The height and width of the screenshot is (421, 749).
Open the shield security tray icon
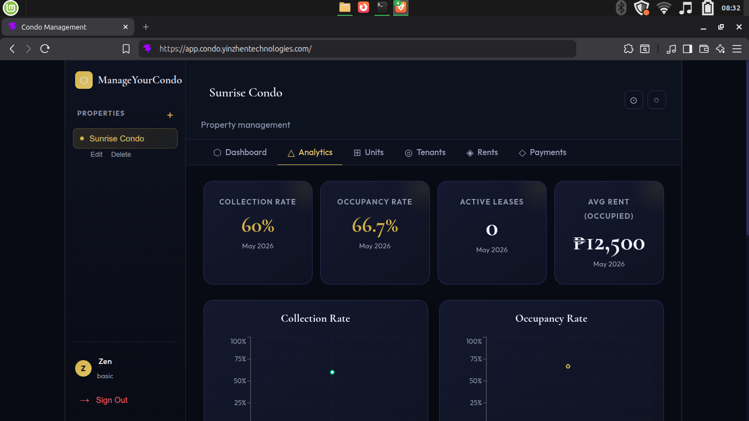[642, 8]
